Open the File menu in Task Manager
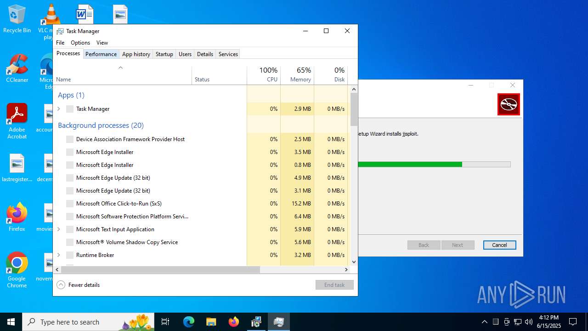The image size is (588, 331). [x=60, y=43]
